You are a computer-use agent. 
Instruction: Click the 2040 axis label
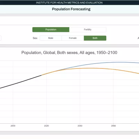(x=80, y=126)
